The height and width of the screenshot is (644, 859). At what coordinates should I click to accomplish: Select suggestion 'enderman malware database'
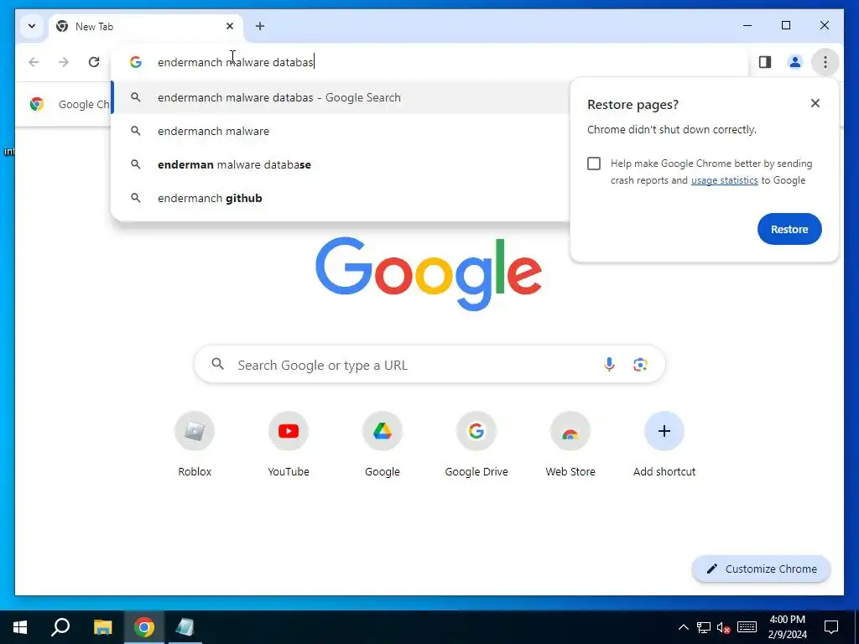340,164
